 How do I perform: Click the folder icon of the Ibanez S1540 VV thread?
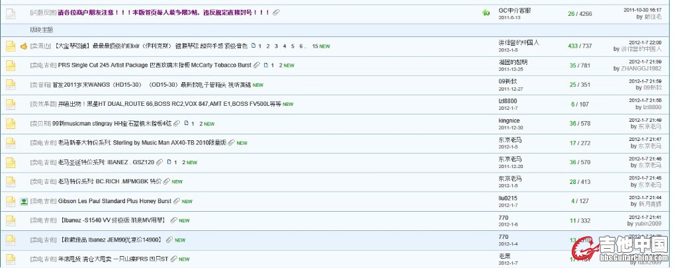[x=11, y=220]
